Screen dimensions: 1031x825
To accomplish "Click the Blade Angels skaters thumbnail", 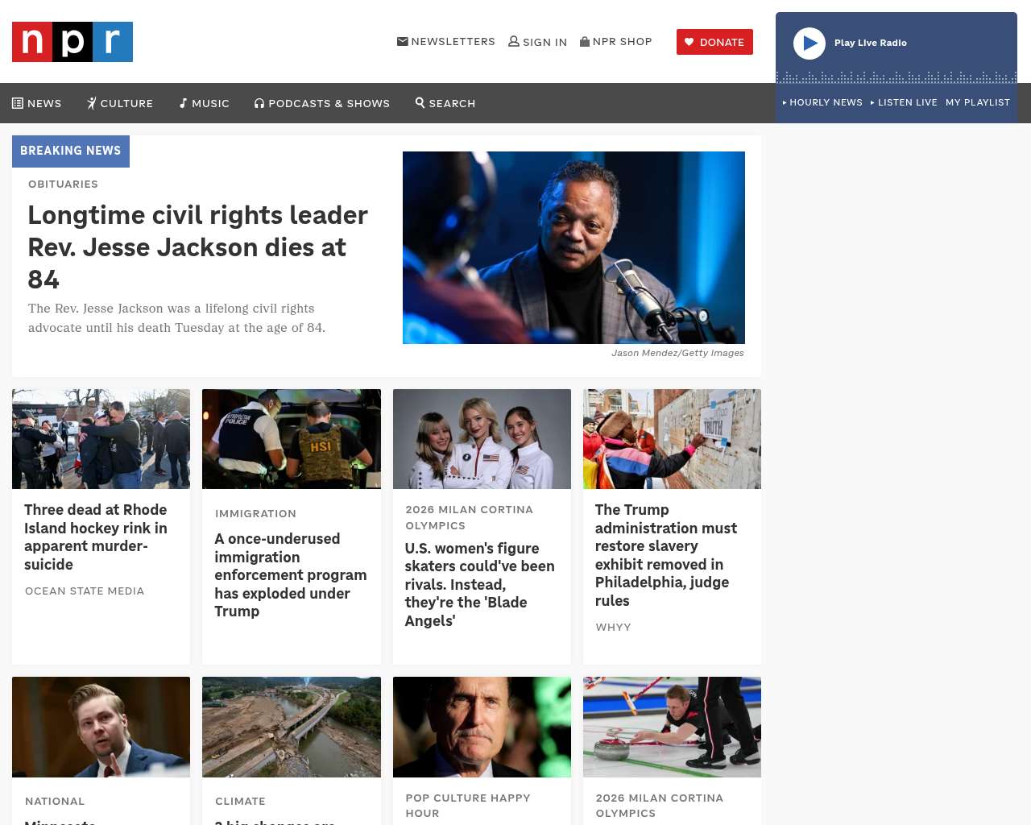I will pos(482,439).
